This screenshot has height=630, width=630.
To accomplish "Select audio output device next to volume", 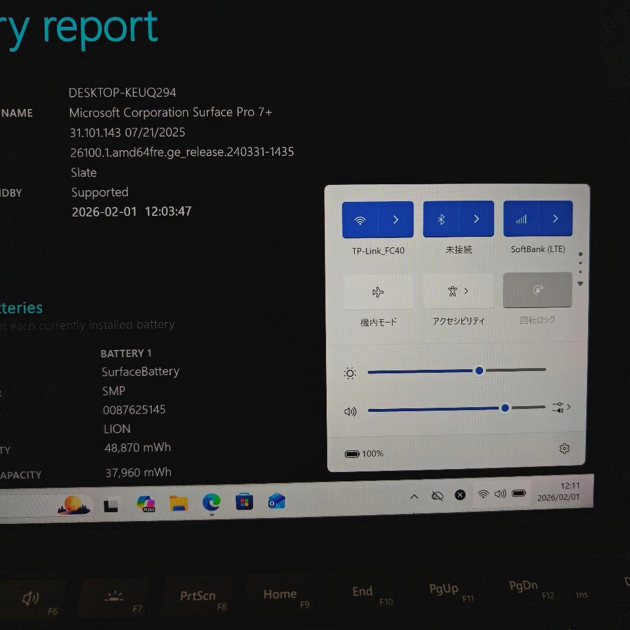I will [x=561, y=408].
